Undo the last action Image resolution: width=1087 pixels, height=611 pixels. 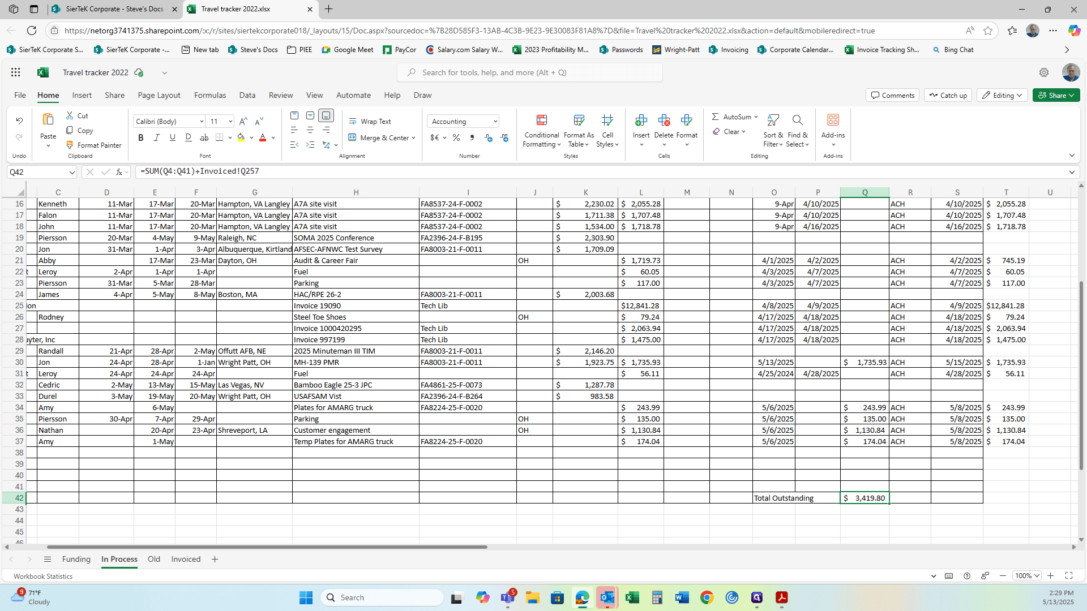click(x=19, y=121)
